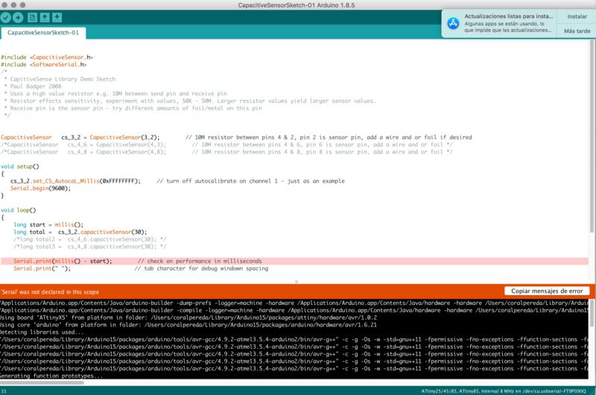Click the CapitiveSense Library Demo Sketch comment
Image resolution: width=596 pixels, height=395 pixels.
60,79
